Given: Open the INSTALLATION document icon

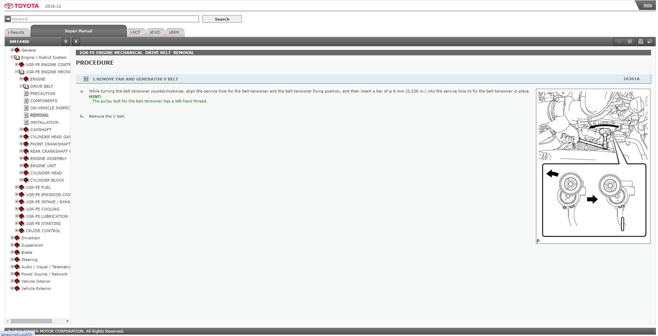Looking at the screenshot, I should (26, 122).
